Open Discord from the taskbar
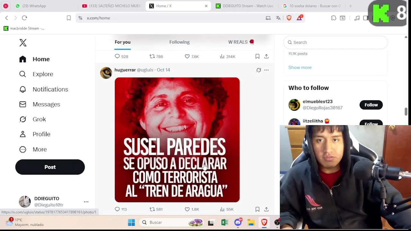The width and height of the screenshot is (411, 231). point(238,222)
